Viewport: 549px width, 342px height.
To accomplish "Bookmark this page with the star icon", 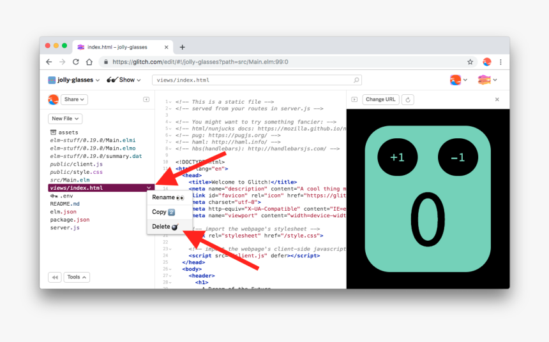I will (470, 62).
